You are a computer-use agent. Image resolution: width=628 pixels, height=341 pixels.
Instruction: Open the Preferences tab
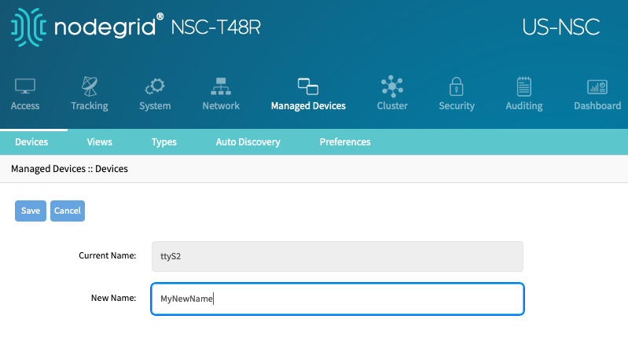345,142
